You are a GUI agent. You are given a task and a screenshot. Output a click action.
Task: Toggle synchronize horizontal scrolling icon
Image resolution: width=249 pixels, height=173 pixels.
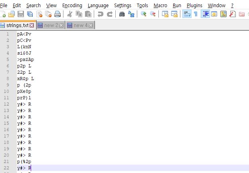(x=174, y=14)
